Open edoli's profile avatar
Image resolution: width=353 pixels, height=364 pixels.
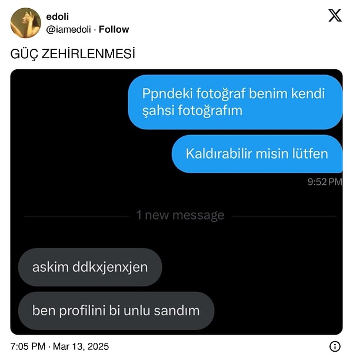26,23
